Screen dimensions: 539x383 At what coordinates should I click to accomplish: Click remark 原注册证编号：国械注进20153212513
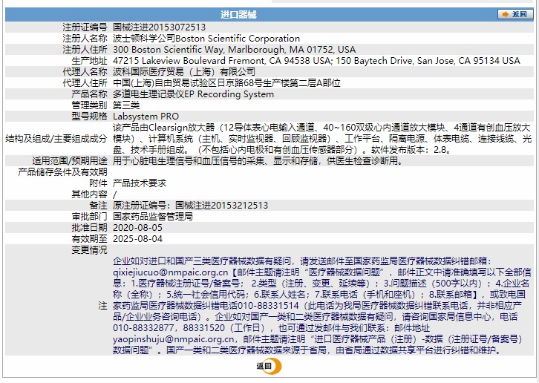[x=190, y=206]
